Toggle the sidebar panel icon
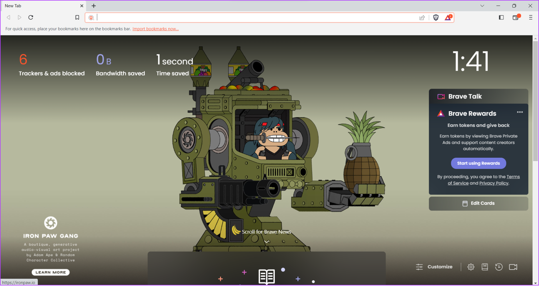539x286 pixels. 501,17
